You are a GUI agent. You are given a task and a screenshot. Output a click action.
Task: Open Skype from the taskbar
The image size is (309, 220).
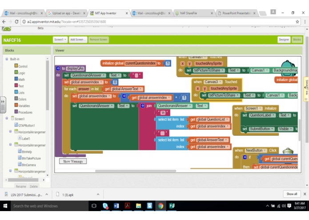click(105, 206)
